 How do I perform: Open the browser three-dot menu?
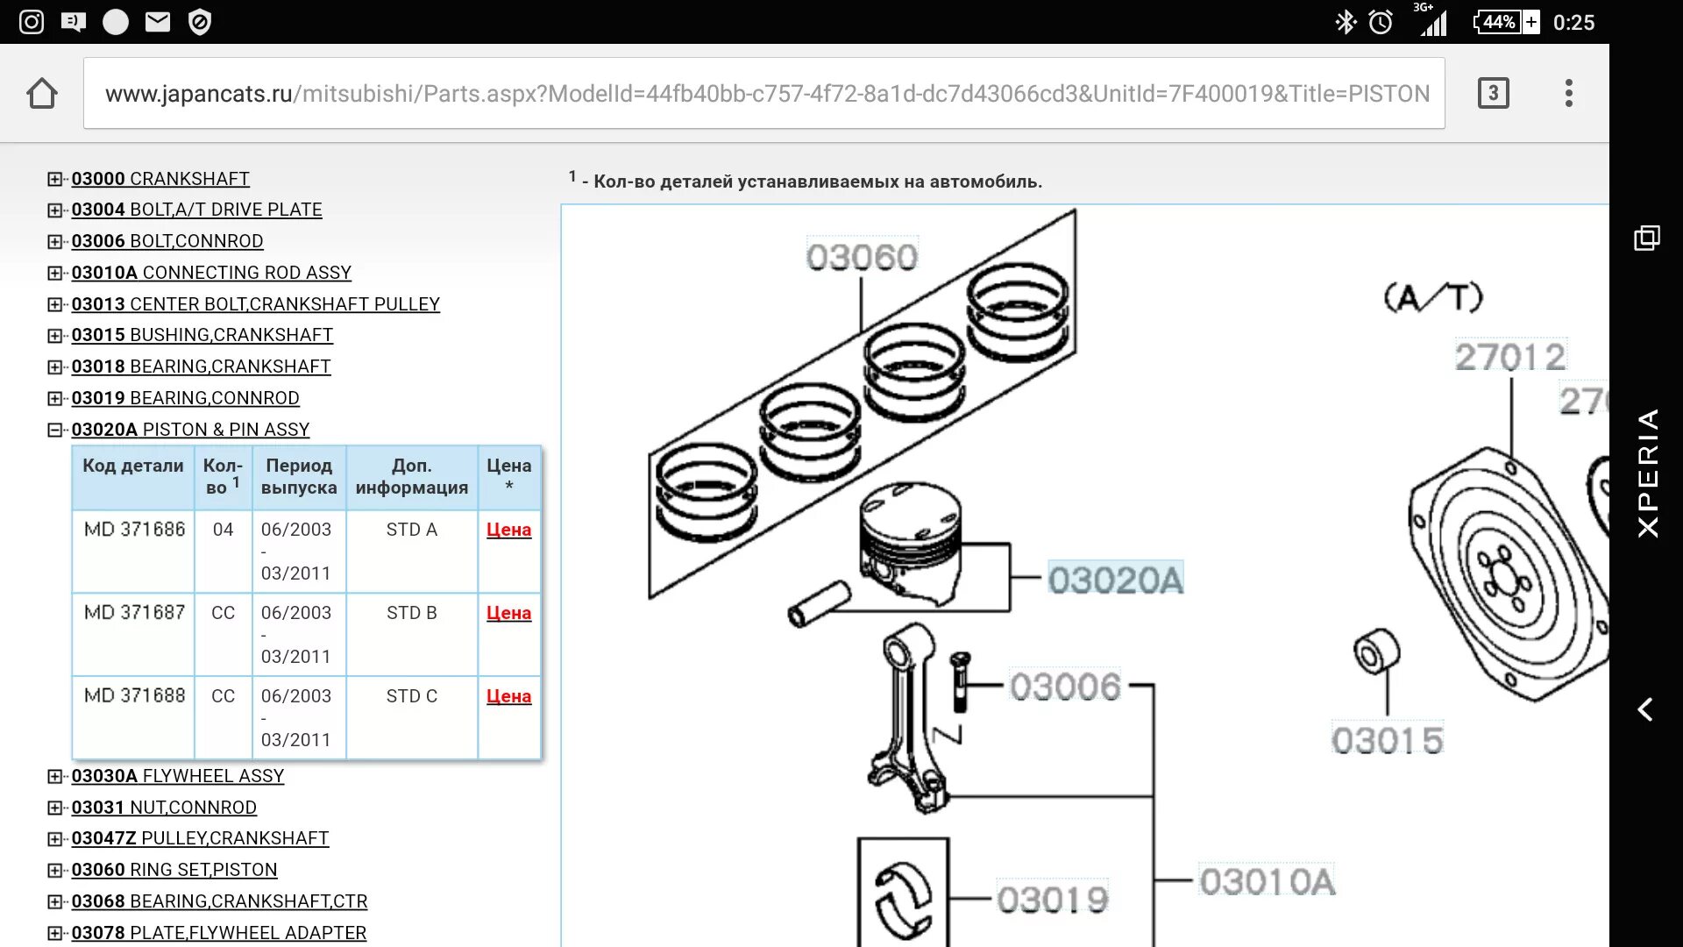(x=1569, y=93)
